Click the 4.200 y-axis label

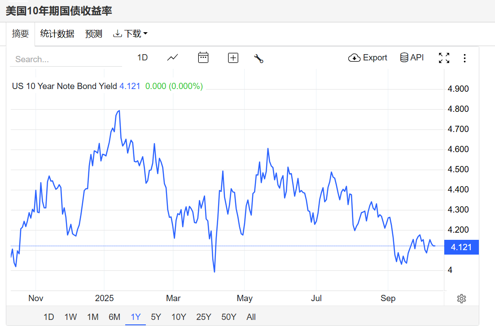point(458,230)
